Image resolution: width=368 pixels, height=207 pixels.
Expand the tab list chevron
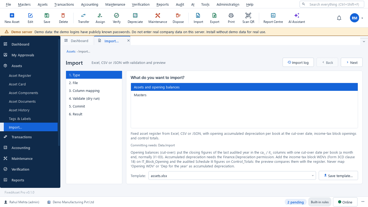click(x=364, y=42)
